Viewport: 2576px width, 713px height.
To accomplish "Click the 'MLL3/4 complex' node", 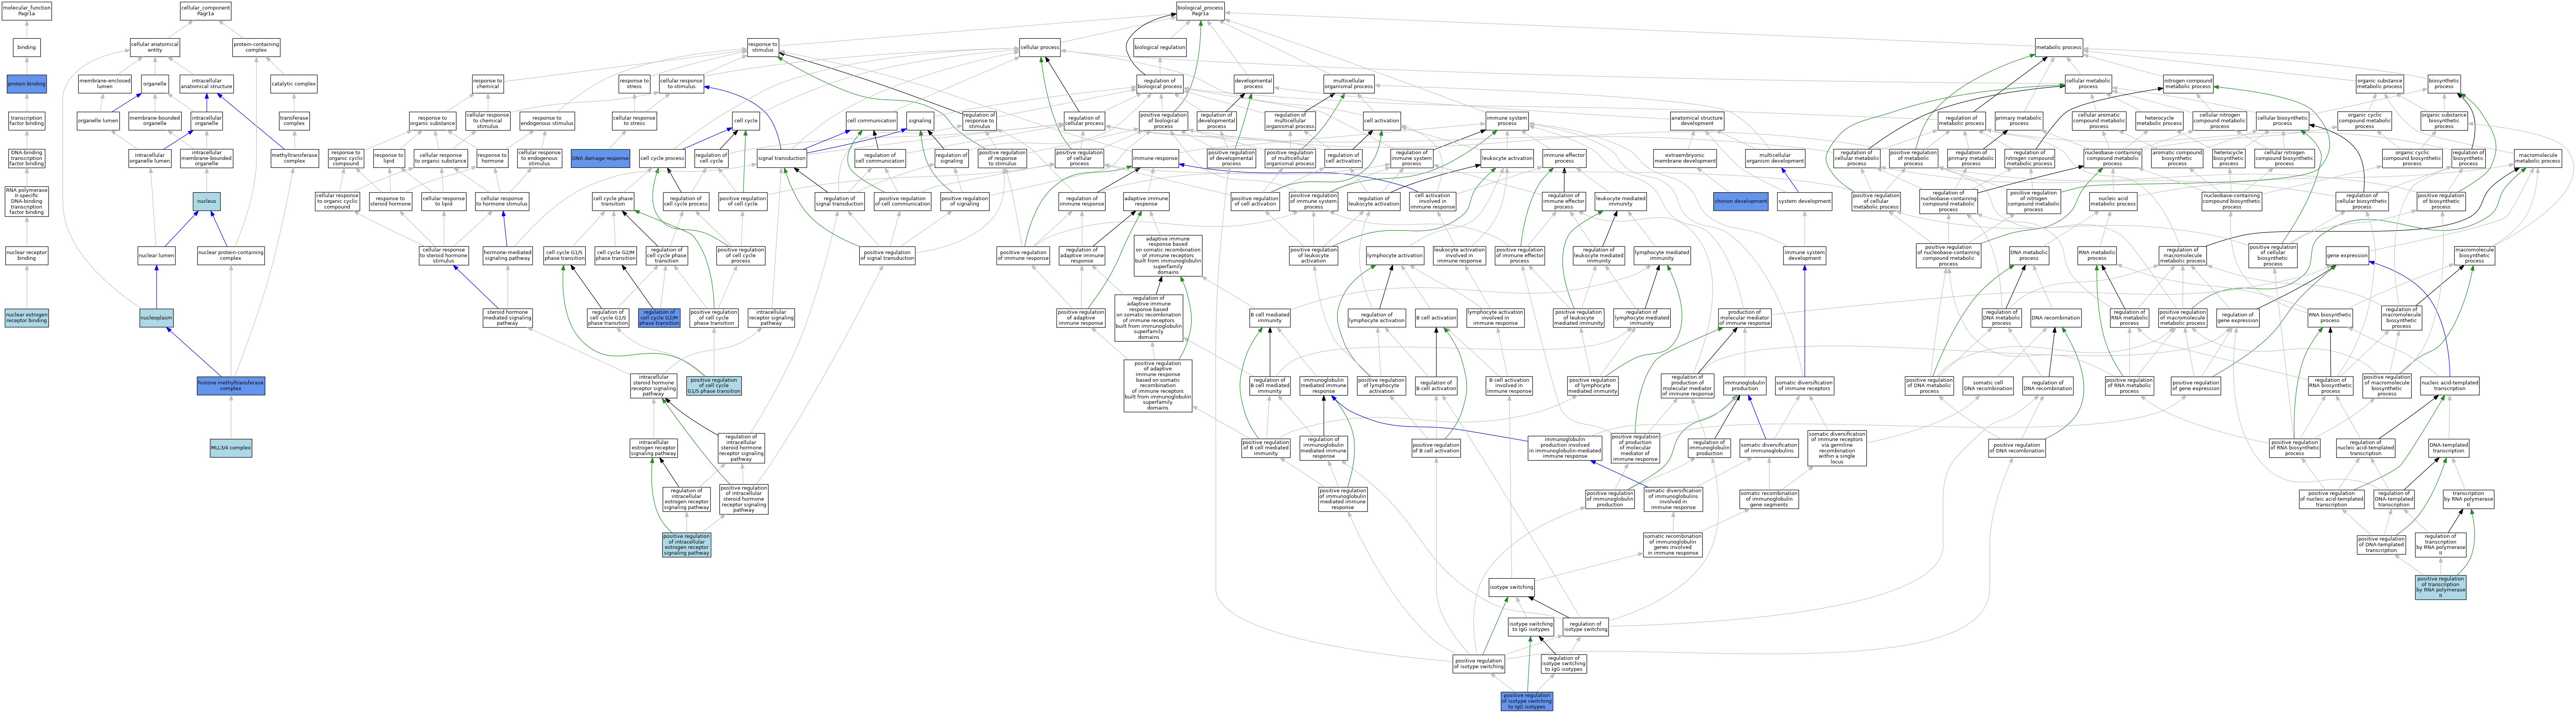I will click(231, 448).
